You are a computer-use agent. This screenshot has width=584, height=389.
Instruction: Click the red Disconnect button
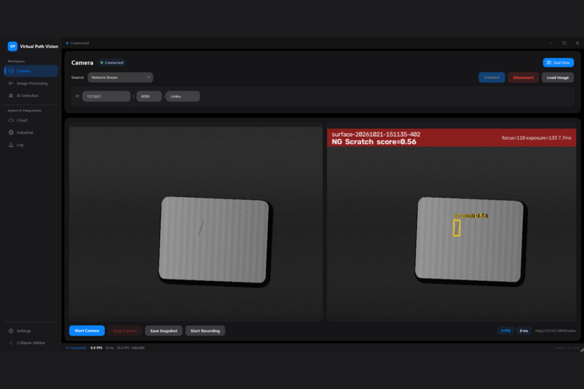pos(523,78)
